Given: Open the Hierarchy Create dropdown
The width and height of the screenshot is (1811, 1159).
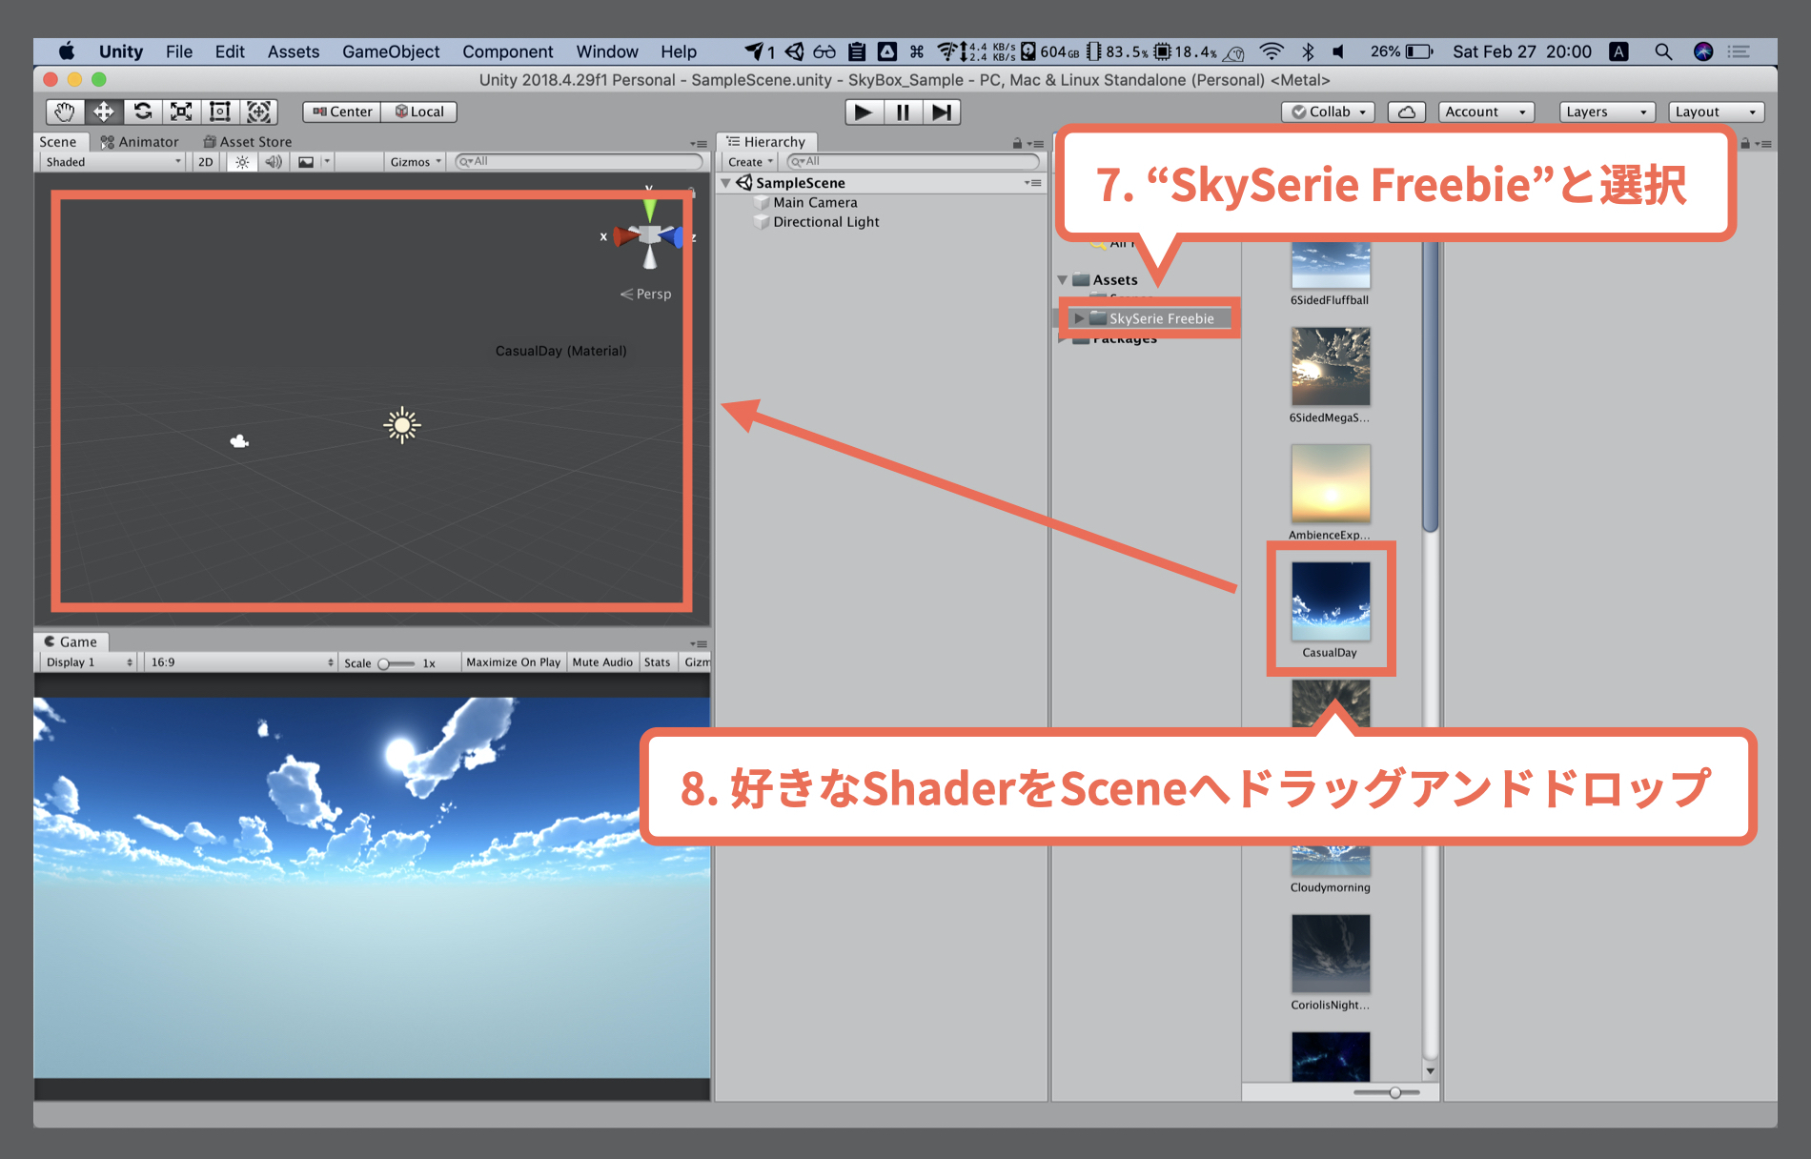Looking at the screenshot, I should coord(750,162).
